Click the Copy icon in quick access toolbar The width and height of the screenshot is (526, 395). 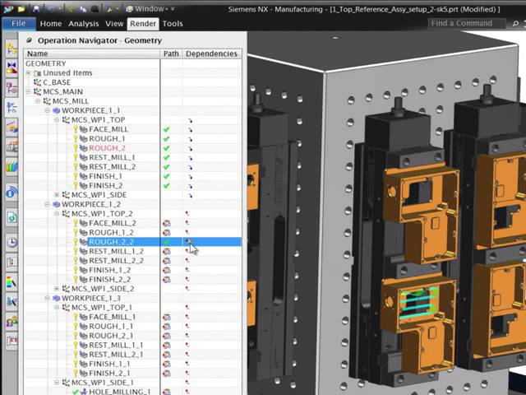(83, 9)
